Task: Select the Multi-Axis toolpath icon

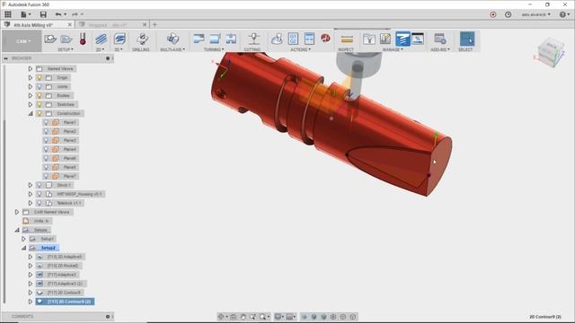Action: tap(172, 39)
